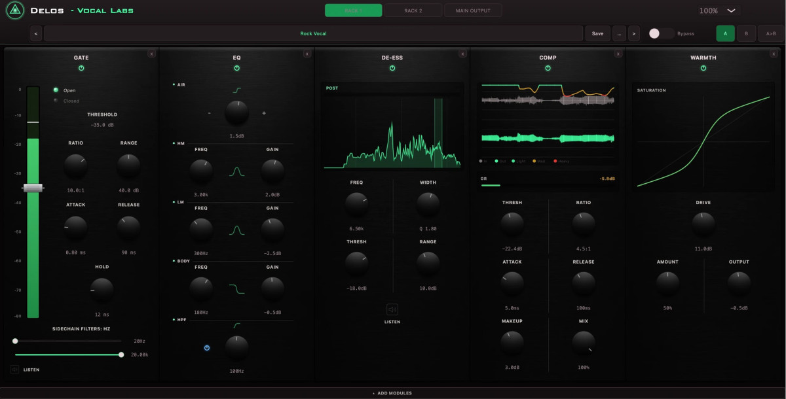
Task: Toggle the WARMTH module power icon
Action: click(x=703, y=68)
